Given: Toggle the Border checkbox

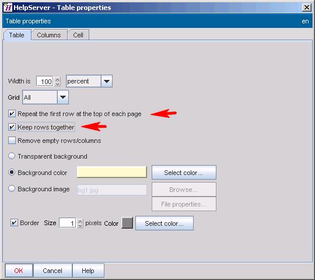Looking at the screenshot, I should pos(14,223).
